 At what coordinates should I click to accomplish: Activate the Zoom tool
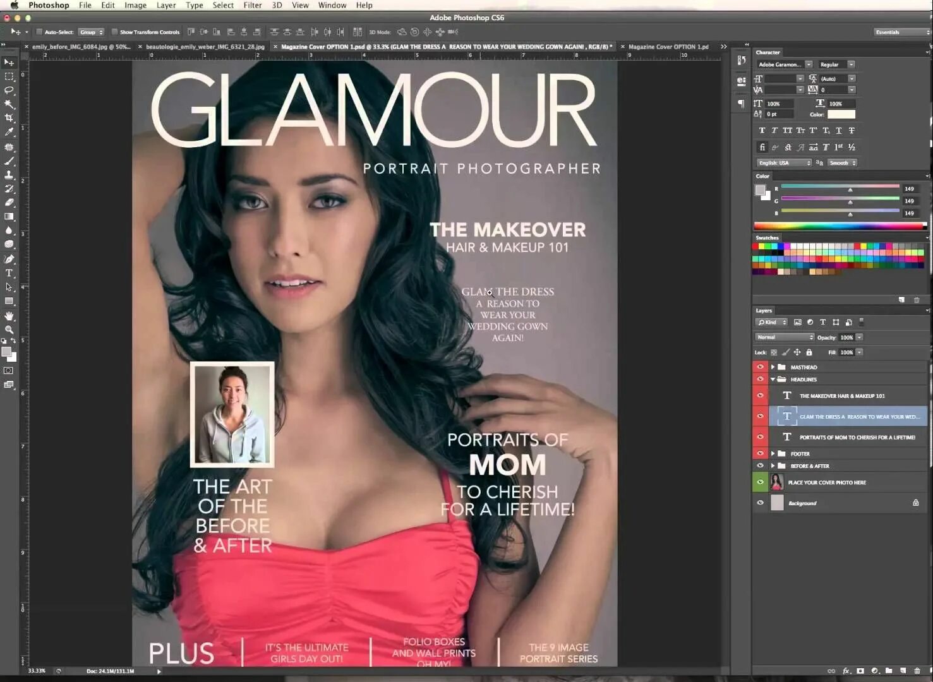[9, 330]
